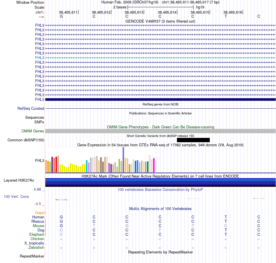This screenshot has width=276, height=263.
Task: Click the 4.88 PhyloP upper scale value
Action: pos(37,189)
